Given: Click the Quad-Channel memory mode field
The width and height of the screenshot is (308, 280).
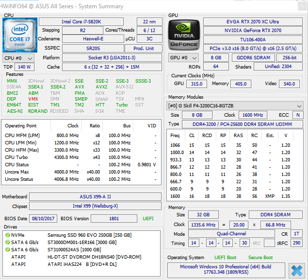Looking at the screenshot, I should pyautogui.click(x=231, y=234).
